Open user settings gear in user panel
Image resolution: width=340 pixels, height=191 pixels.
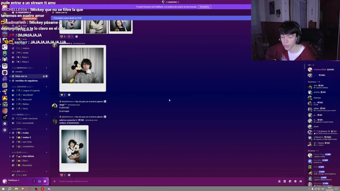coord(45,181)
